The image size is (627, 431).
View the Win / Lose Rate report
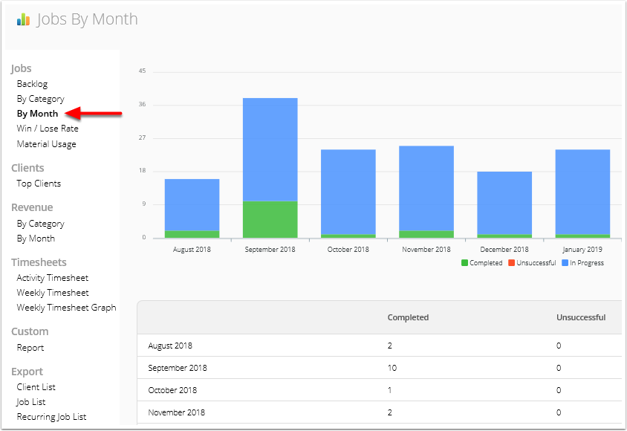click(x=46, y=128)
